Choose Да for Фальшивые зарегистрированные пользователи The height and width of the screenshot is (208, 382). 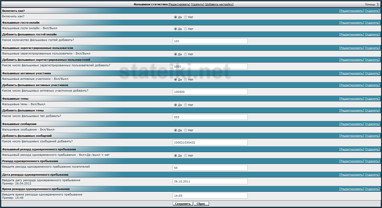[176, 54]
